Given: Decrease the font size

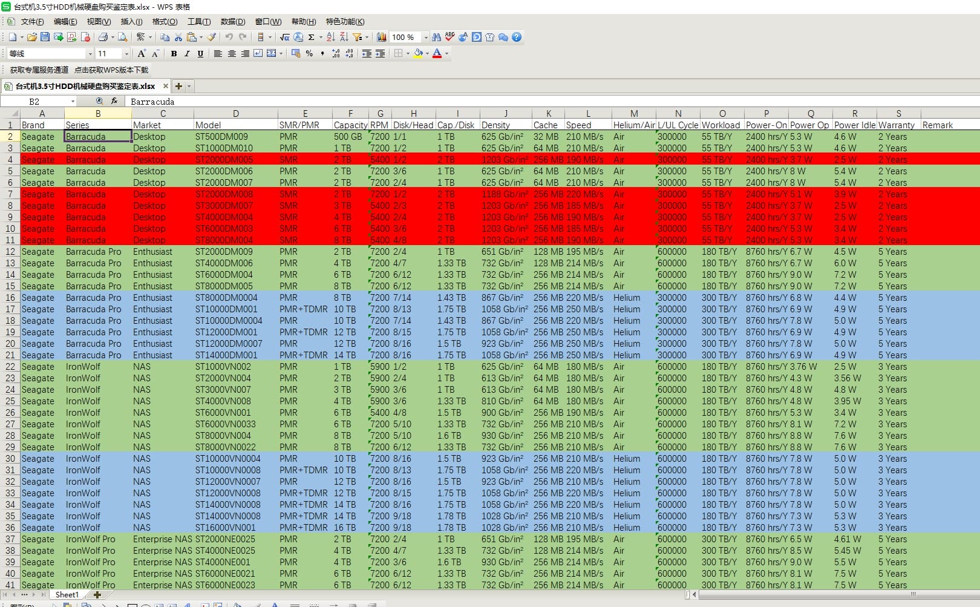Looking at the screenshot, I should pyautogui.click(x=155, y=53).
